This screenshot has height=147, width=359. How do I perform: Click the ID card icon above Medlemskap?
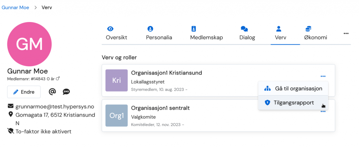[194, 29]
